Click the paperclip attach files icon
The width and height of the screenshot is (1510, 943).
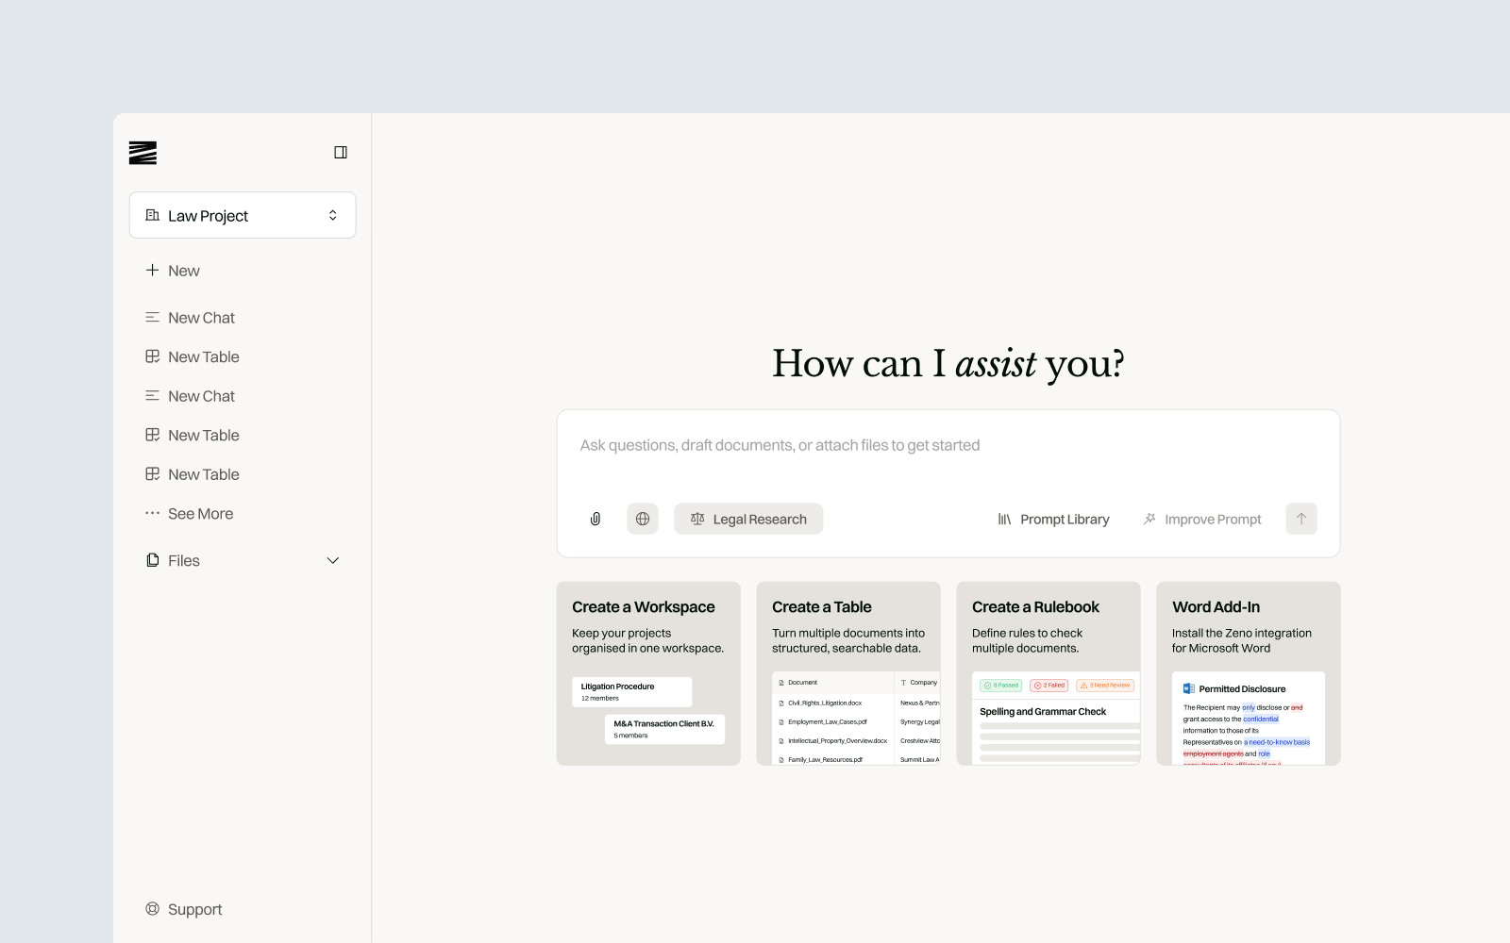[596, 519]
